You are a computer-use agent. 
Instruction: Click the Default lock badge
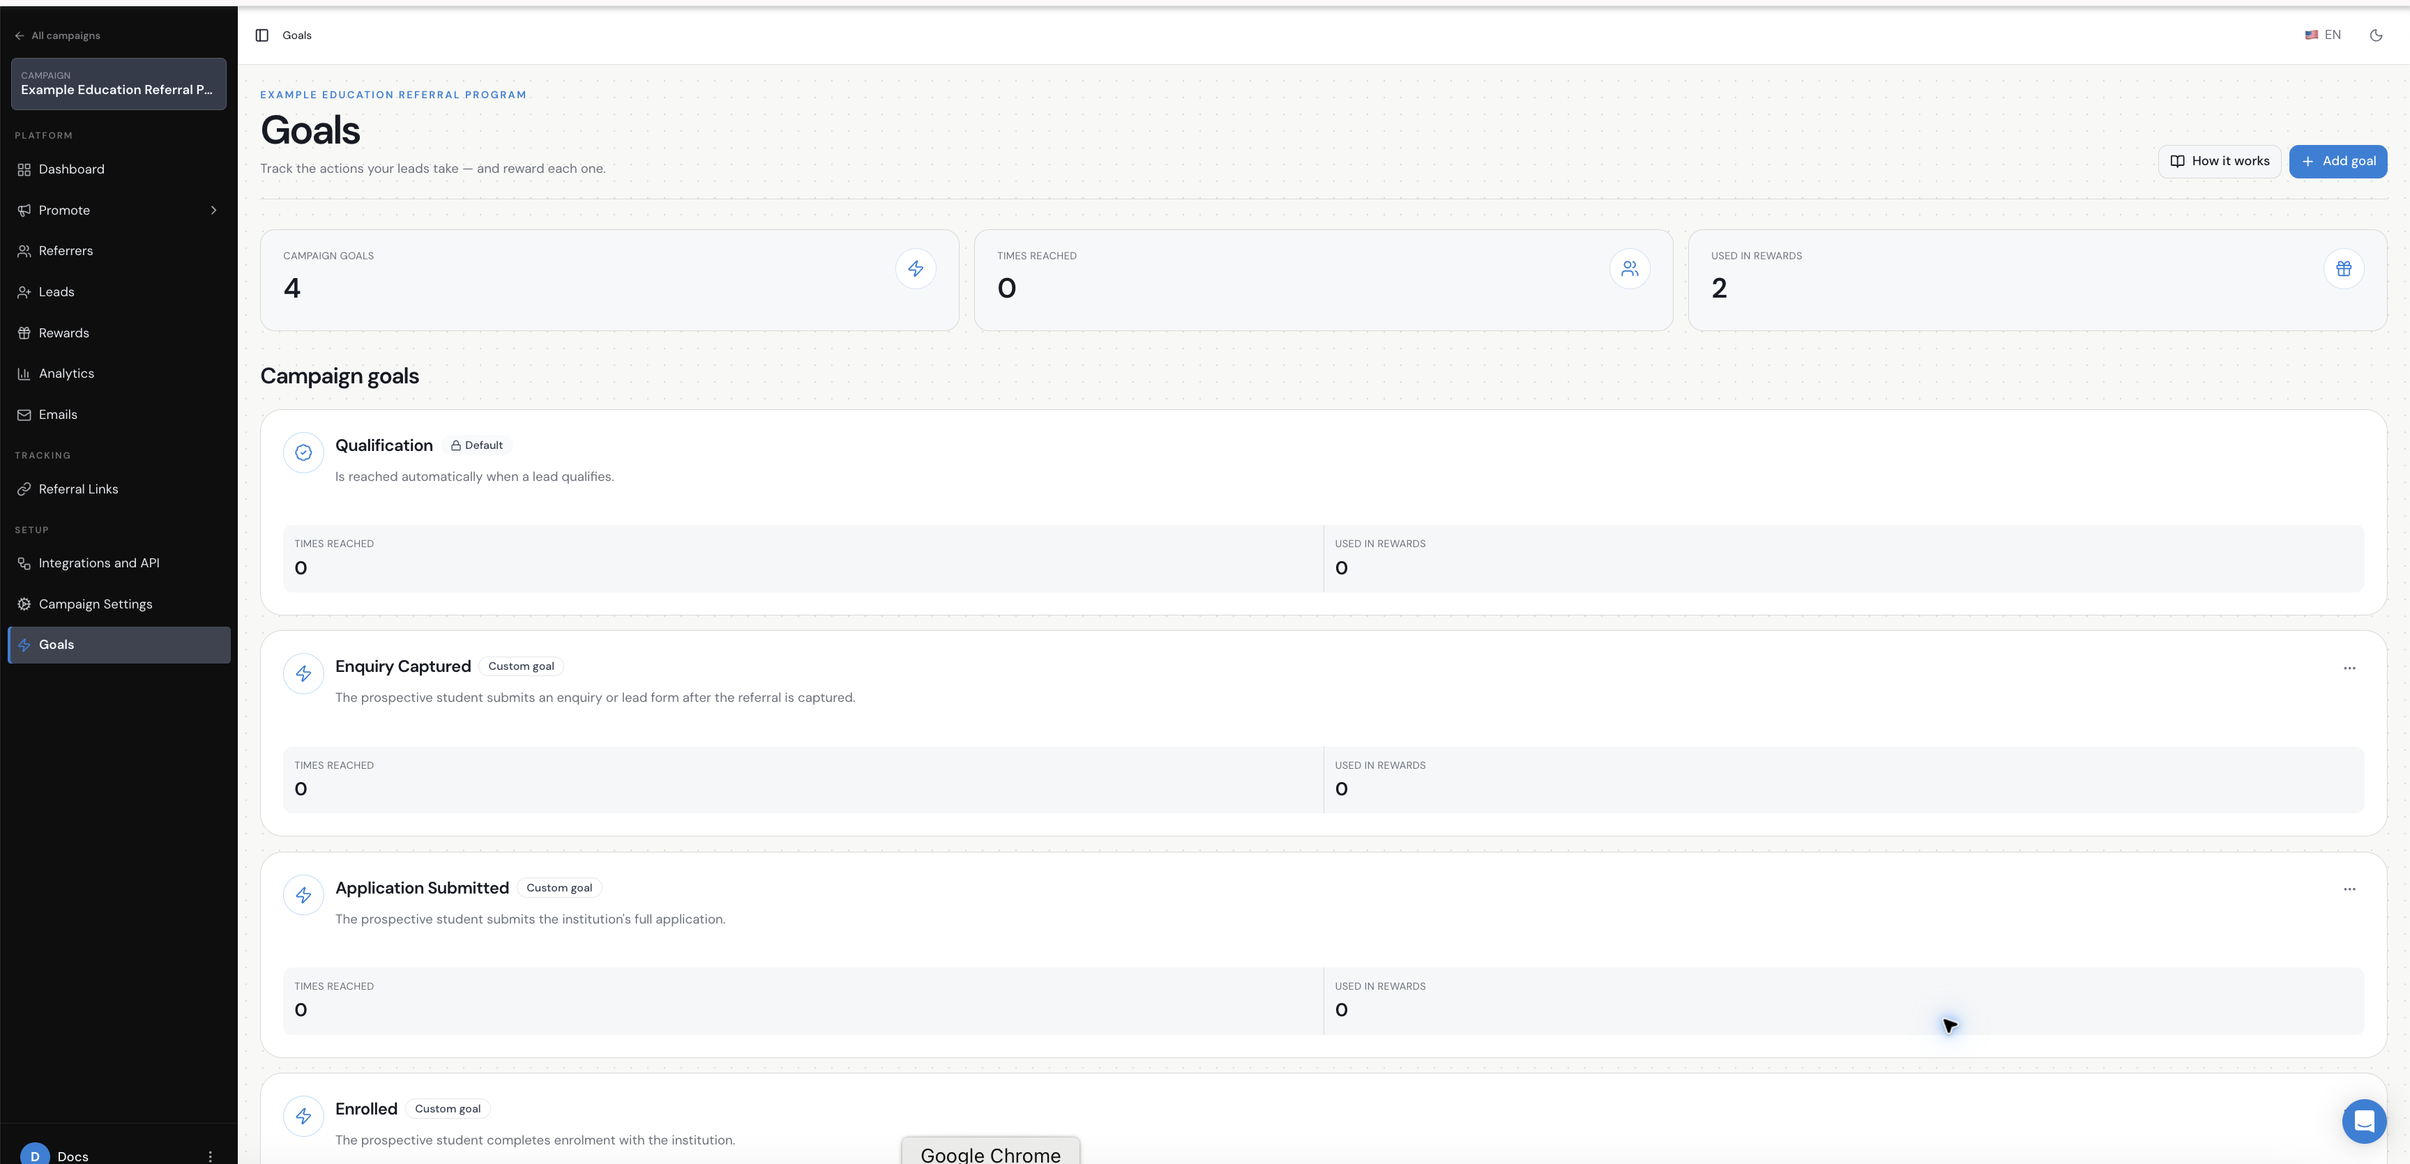(x=477, y=446)
